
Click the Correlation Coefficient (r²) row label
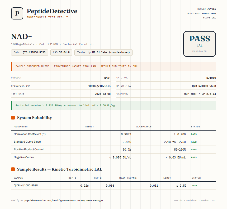point(30,134)
